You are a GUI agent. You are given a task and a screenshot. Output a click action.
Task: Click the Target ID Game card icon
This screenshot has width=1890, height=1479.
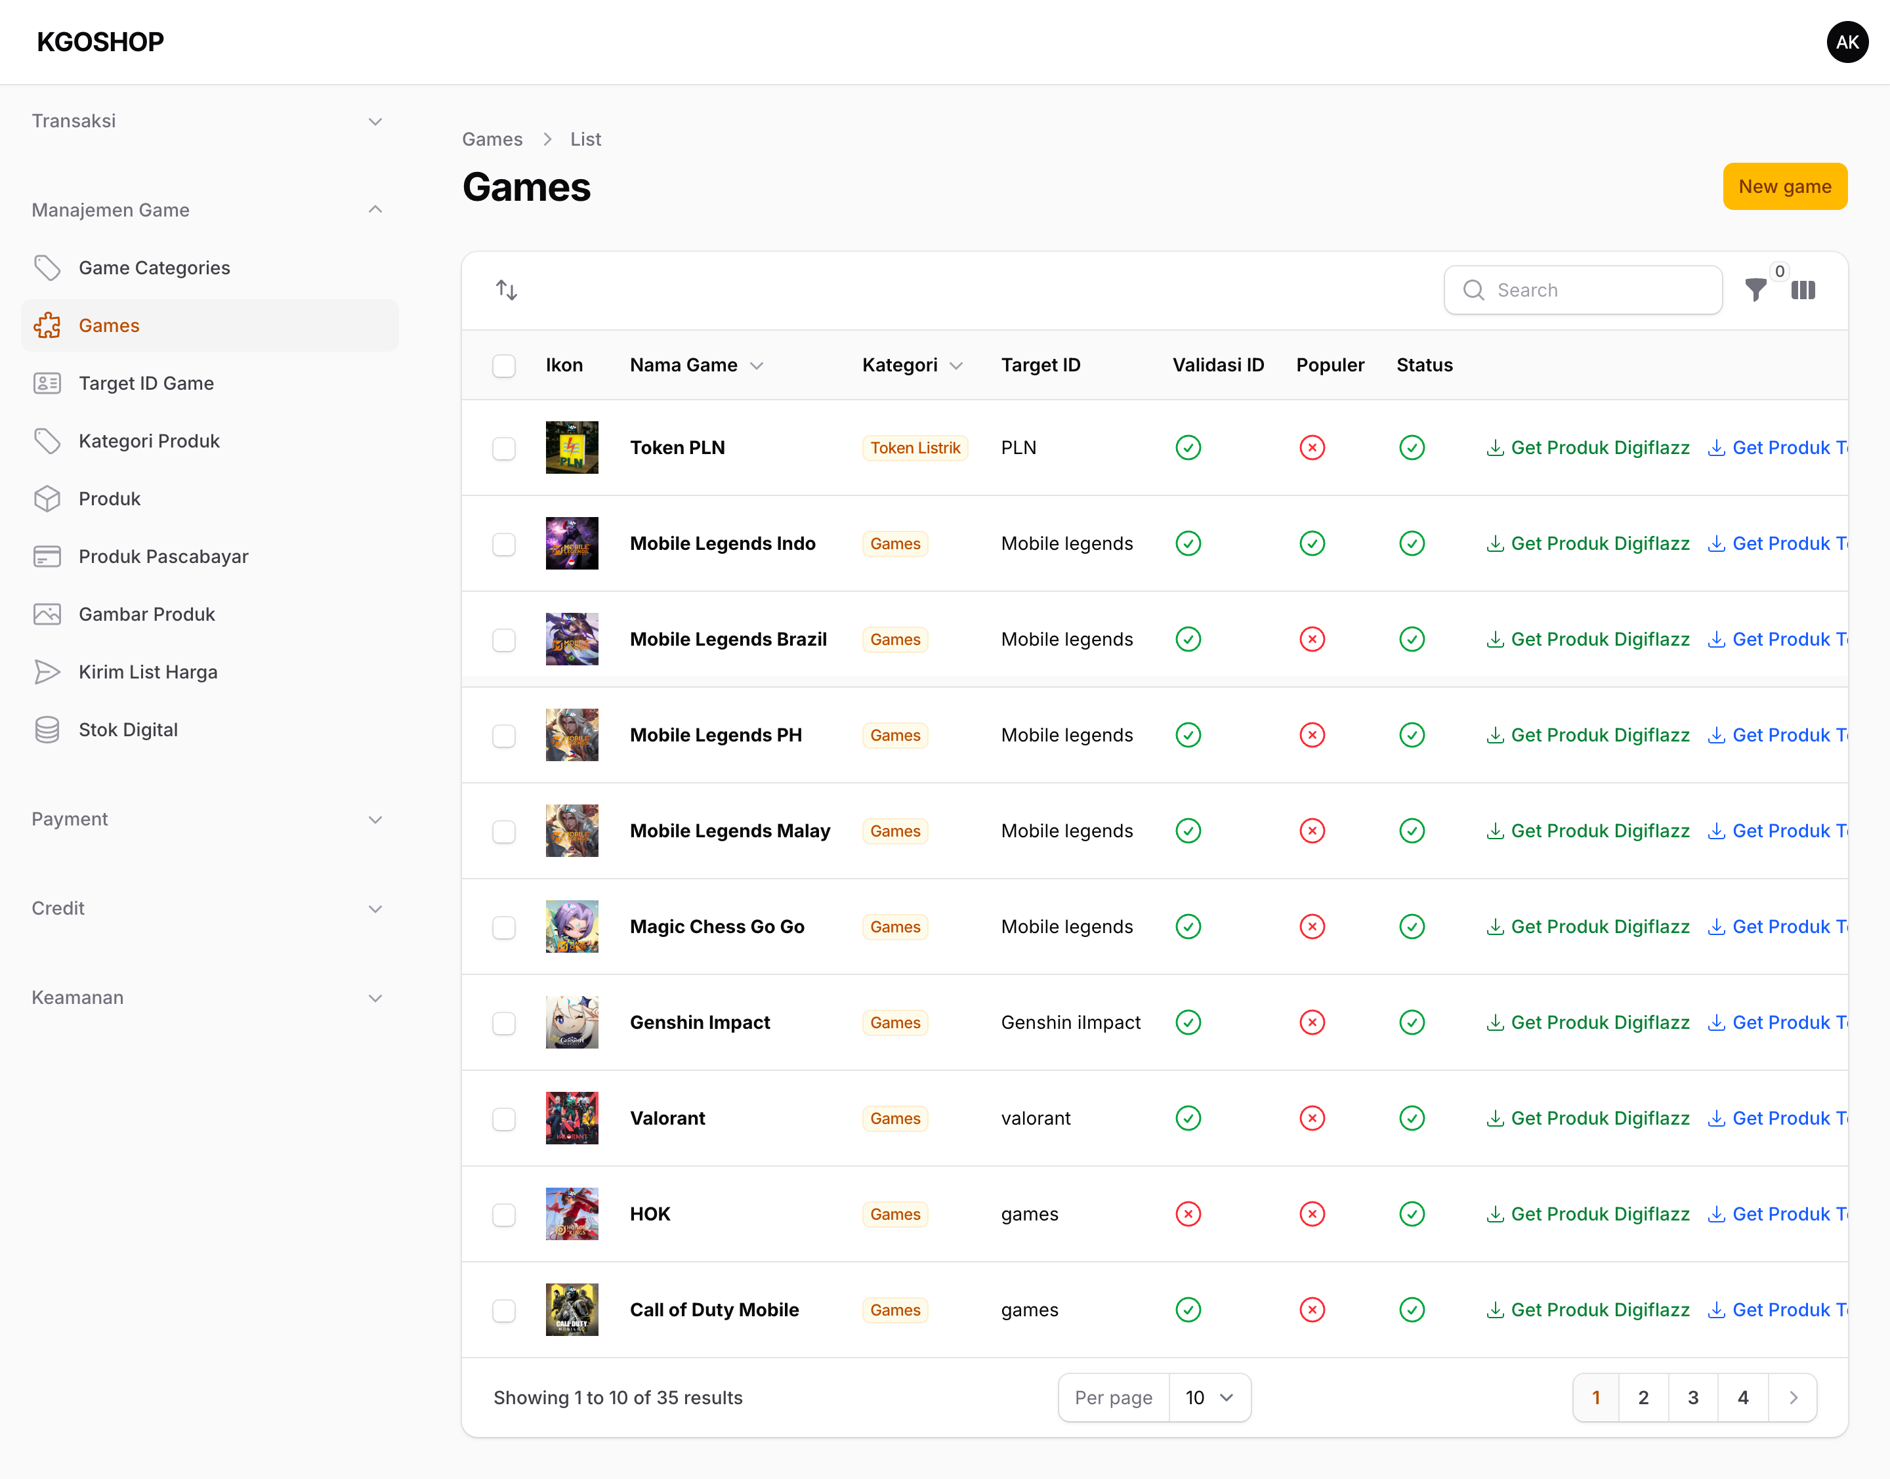click(x=47, y=384)
